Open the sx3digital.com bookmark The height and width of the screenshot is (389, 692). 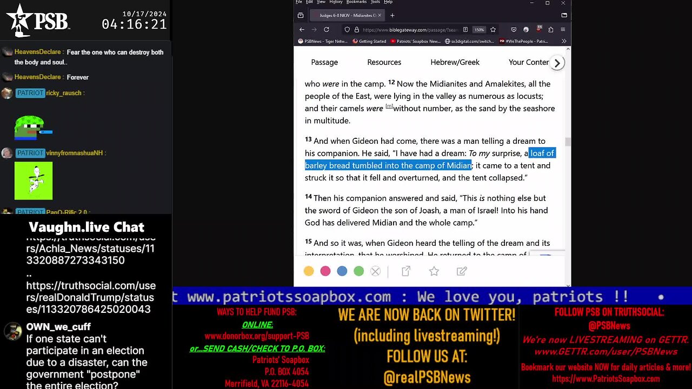pyautogui.click(x=469, y=41)
